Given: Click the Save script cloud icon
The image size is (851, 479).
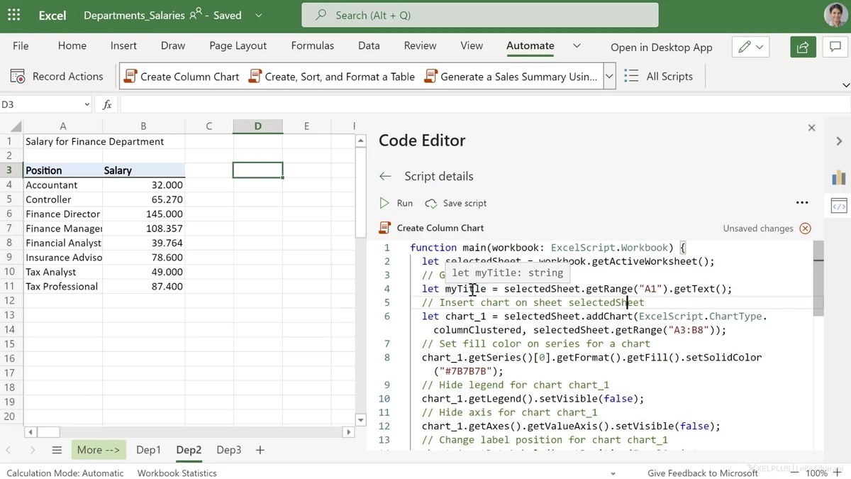Looking at the screenshot, I should click(x=430, y=204).
